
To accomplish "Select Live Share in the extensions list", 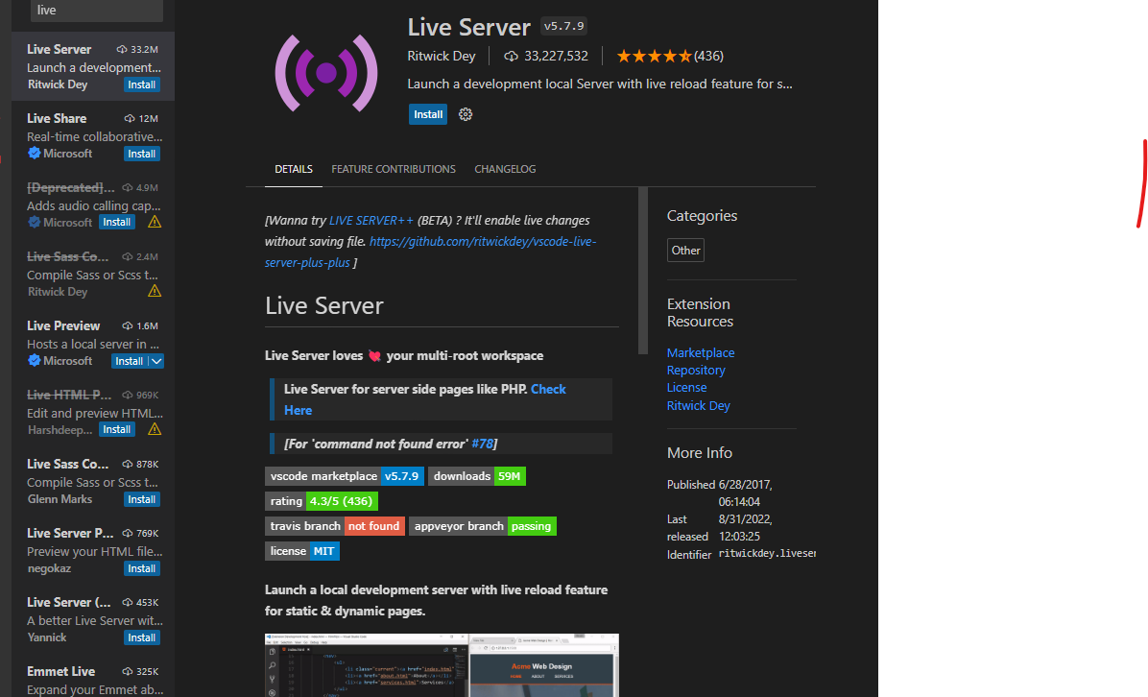I will pos(93,135).
